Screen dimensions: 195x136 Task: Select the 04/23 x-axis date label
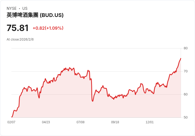46,122
